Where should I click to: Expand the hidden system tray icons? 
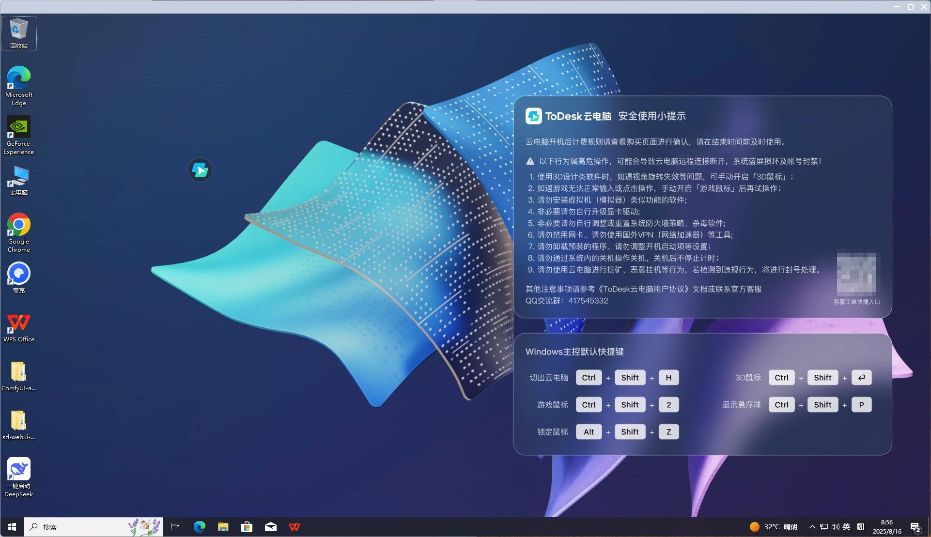[x=812, y=527]
